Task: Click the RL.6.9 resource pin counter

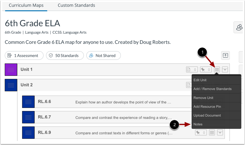Action: point(201,133)
